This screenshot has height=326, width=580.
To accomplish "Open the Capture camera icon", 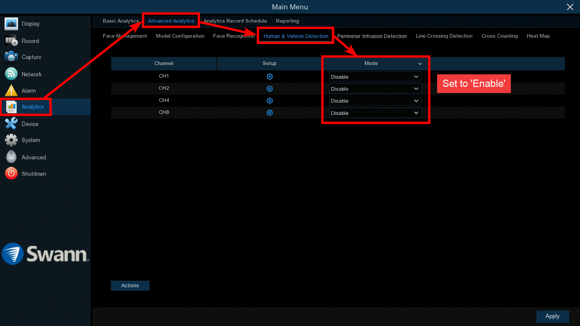I will pos(11,57).
